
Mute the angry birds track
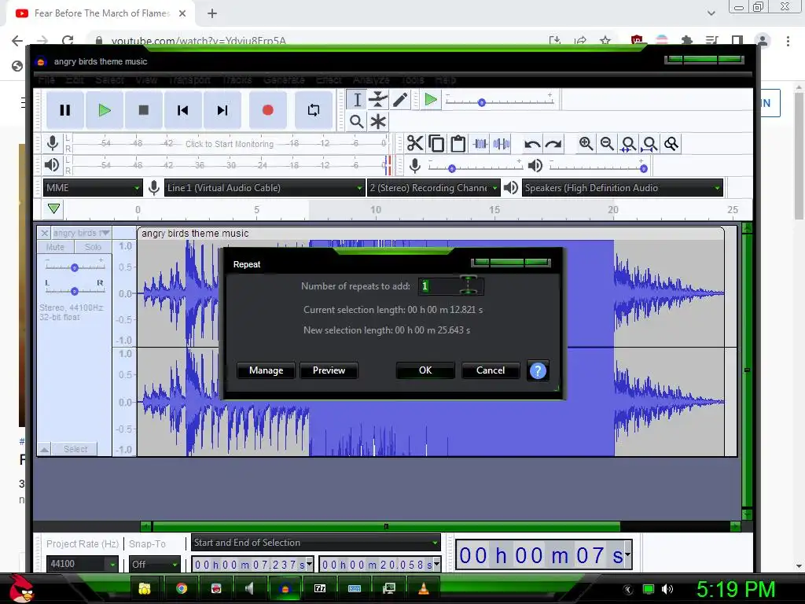[56, 247]
